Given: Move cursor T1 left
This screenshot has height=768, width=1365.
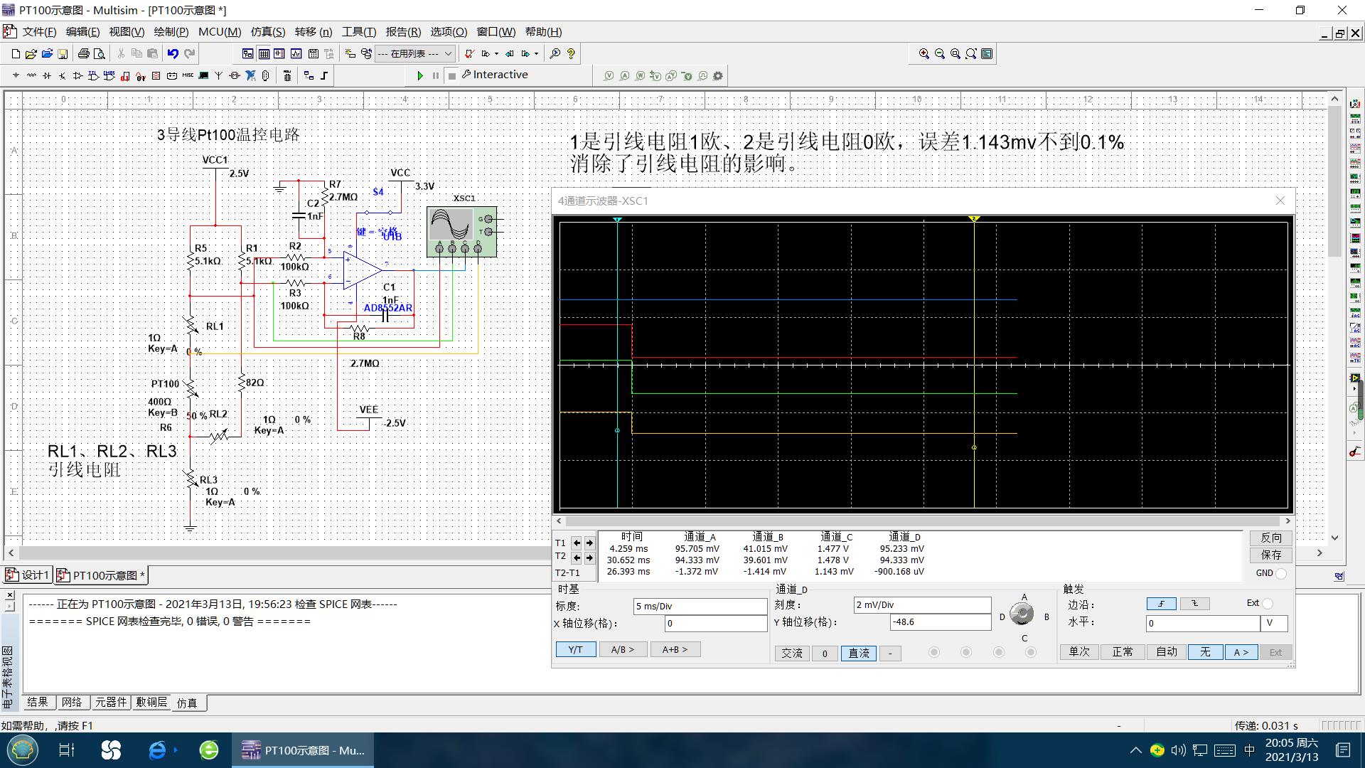Looking at the screenshot, I should pos(577,543).
